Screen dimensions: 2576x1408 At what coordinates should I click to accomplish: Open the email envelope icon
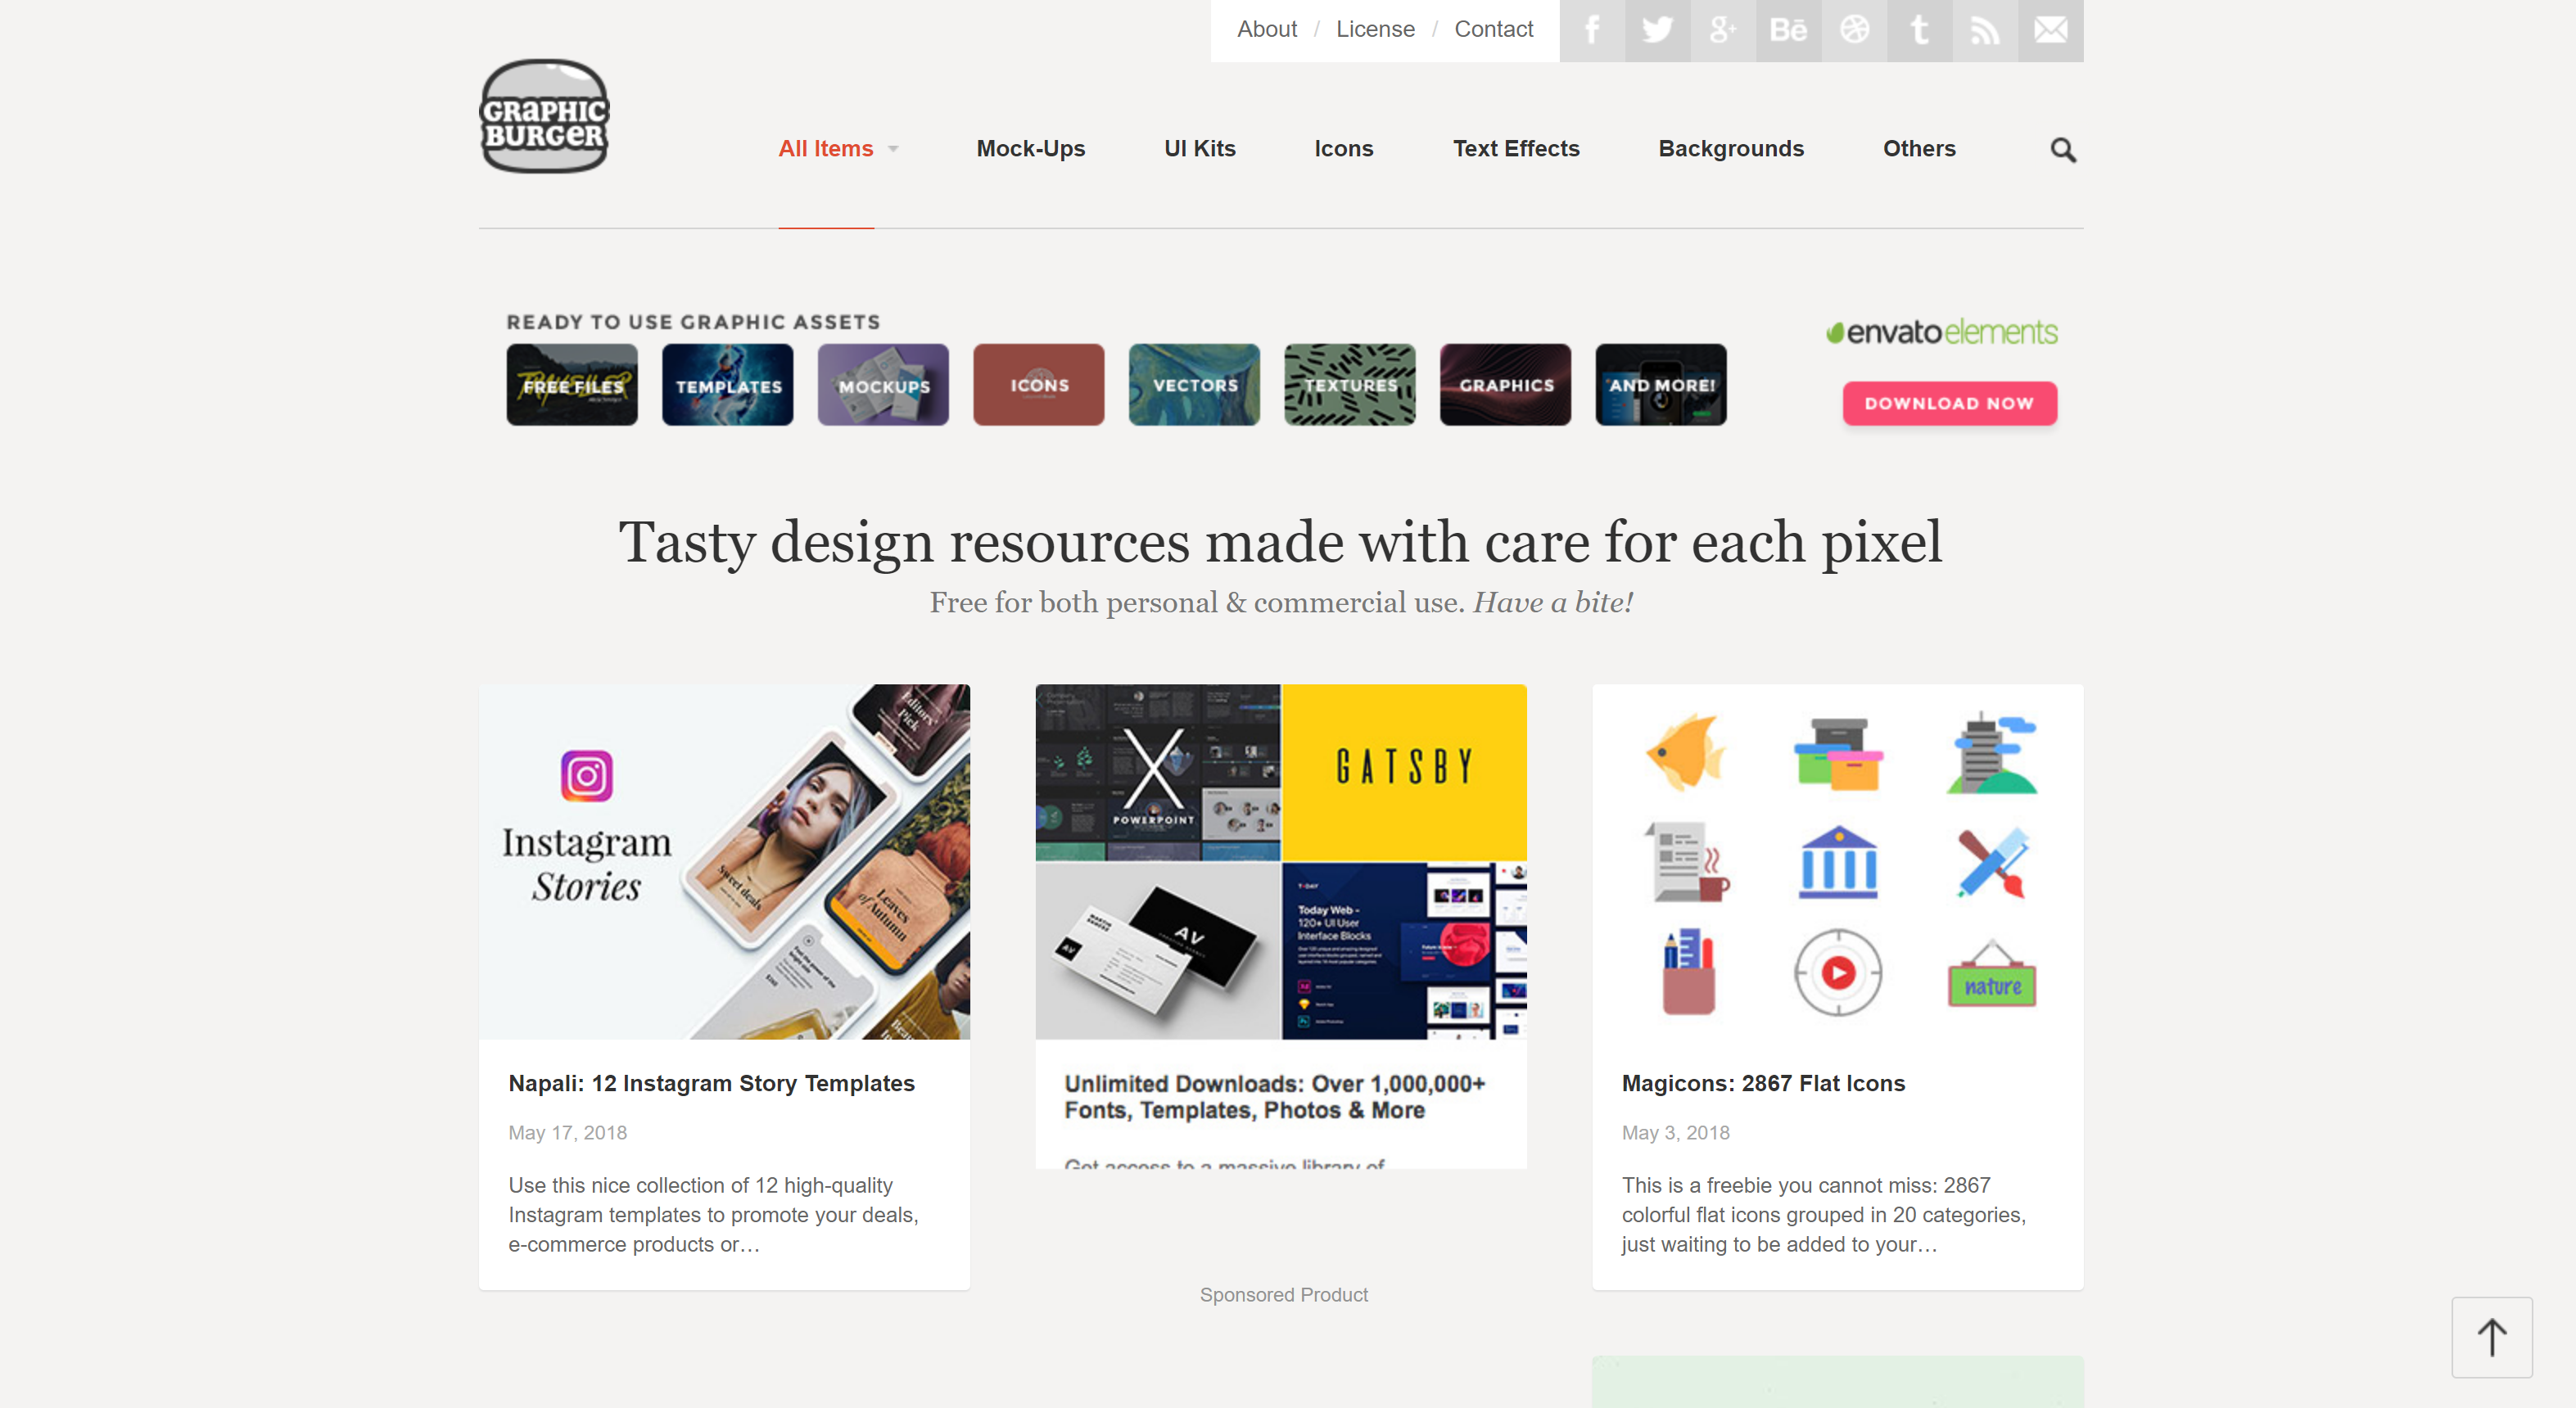point(2051,30)
